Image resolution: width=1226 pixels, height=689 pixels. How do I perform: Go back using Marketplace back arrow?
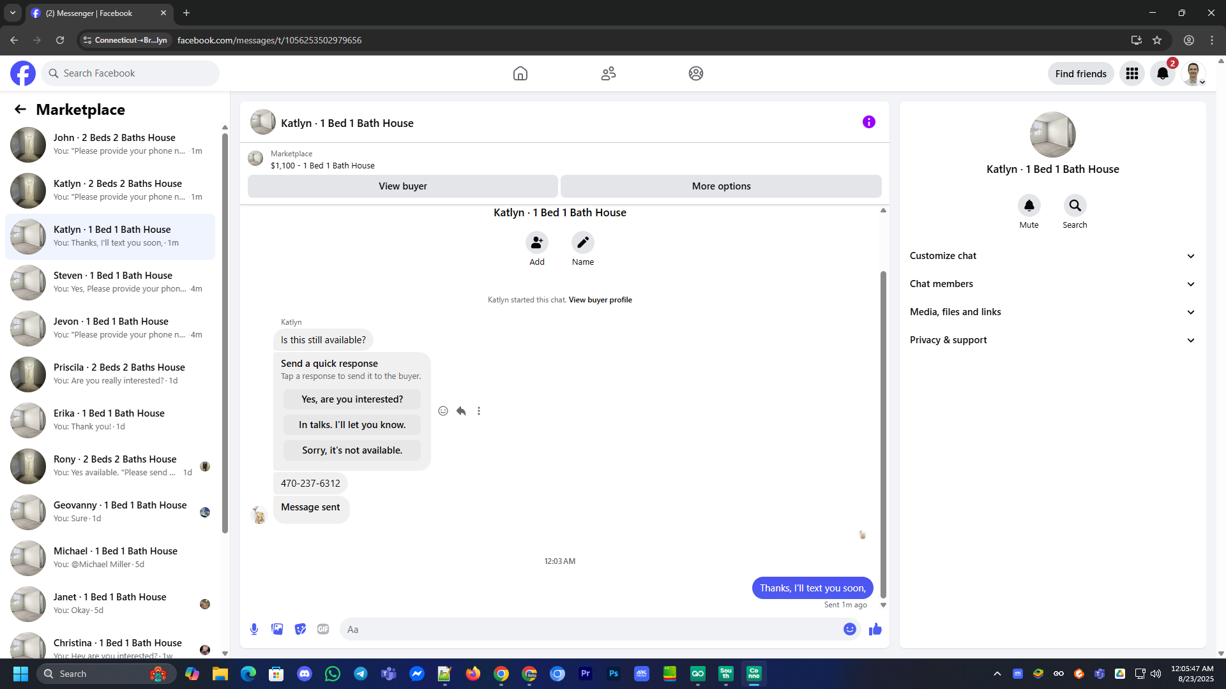click(20, 109)
